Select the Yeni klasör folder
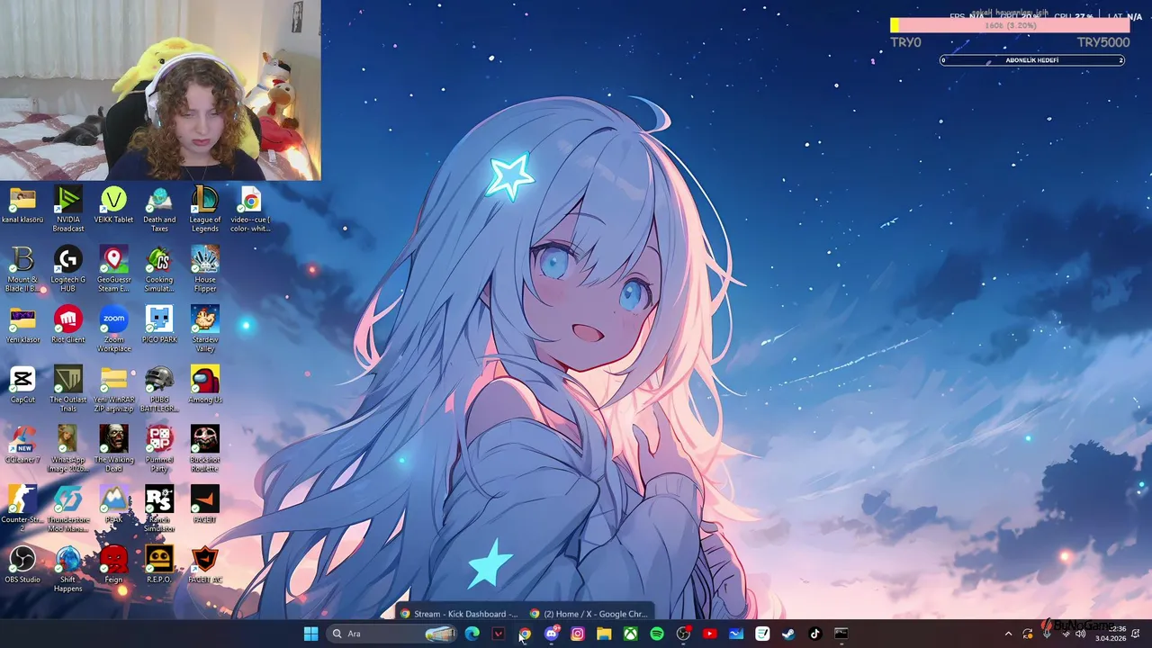This screenshot has width=1152, height=648. [22, 326]
